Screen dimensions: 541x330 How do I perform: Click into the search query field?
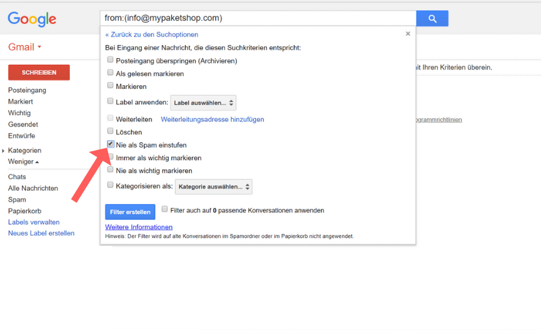(257, 19)
